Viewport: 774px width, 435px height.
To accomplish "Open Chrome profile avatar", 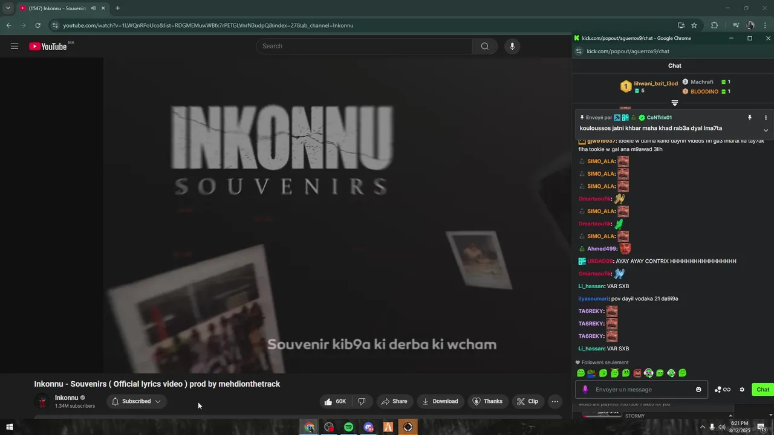I will (750, 25).
